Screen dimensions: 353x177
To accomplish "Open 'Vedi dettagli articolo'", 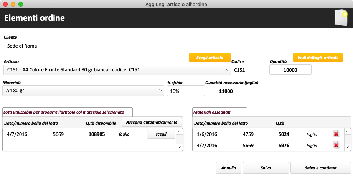I will [x=318, y=58].
